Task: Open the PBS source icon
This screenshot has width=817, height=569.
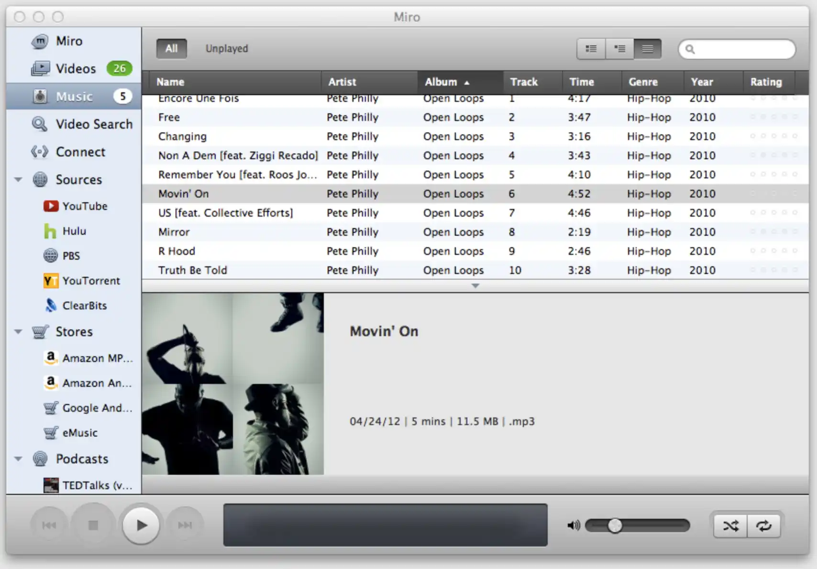Action: pos(51,256)
